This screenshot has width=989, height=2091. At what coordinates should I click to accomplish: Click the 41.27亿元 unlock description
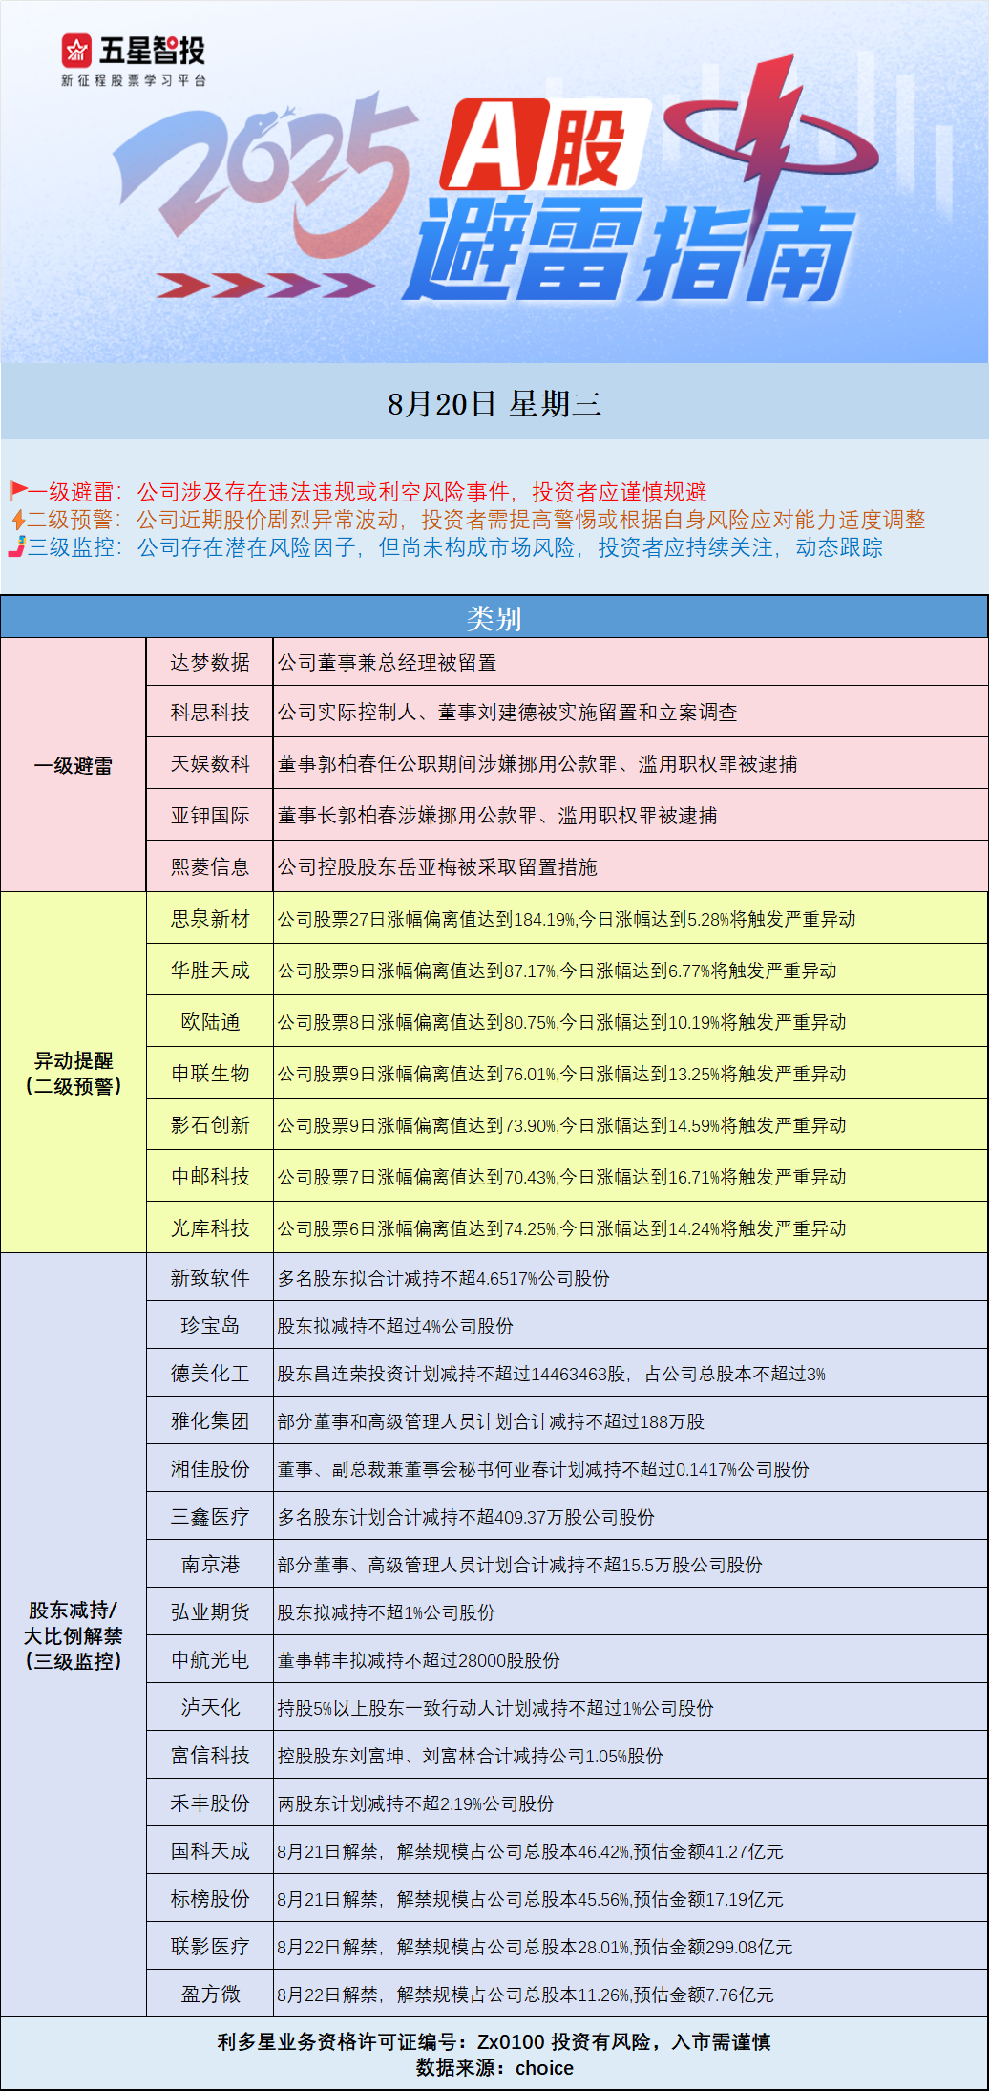531,1851
